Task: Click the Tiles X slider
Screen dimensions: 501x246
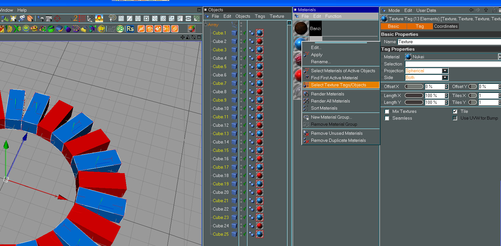Action: click(x=473, y=95)
